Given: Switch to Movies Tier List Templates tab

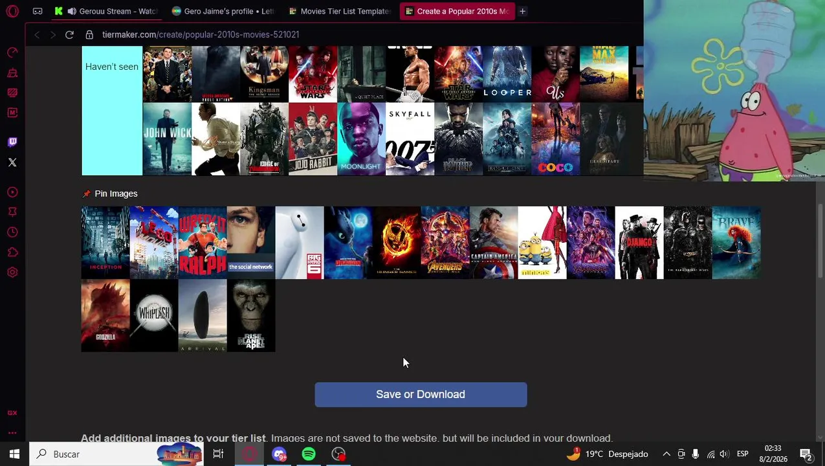Looking at the screenshot, I should (340, 11).
